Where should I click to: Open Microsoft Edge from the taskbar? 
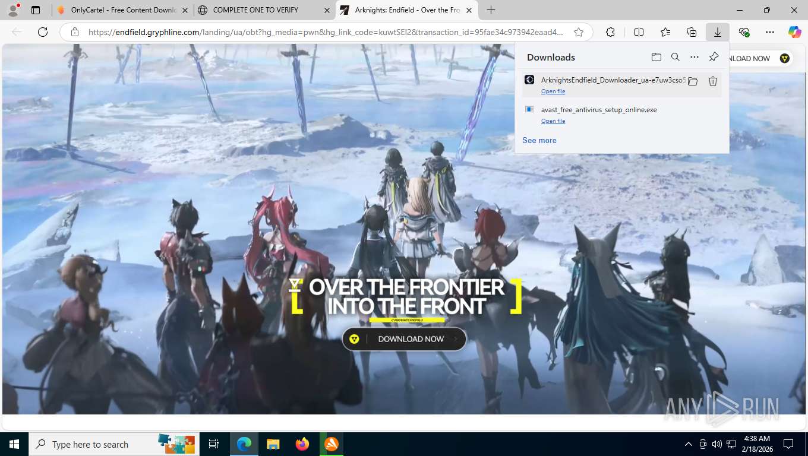[244, 444]
